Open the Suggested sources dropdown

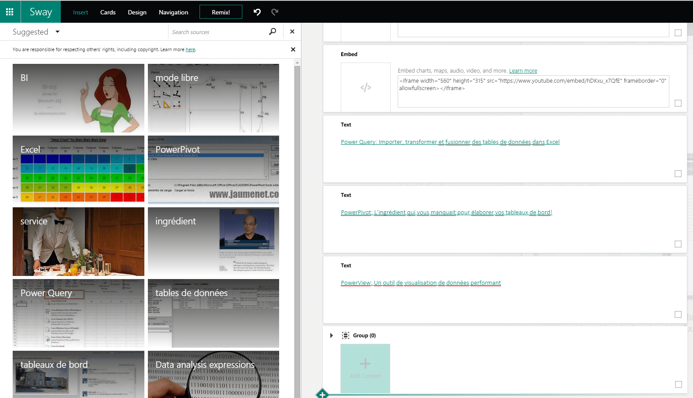coord(57,32)
